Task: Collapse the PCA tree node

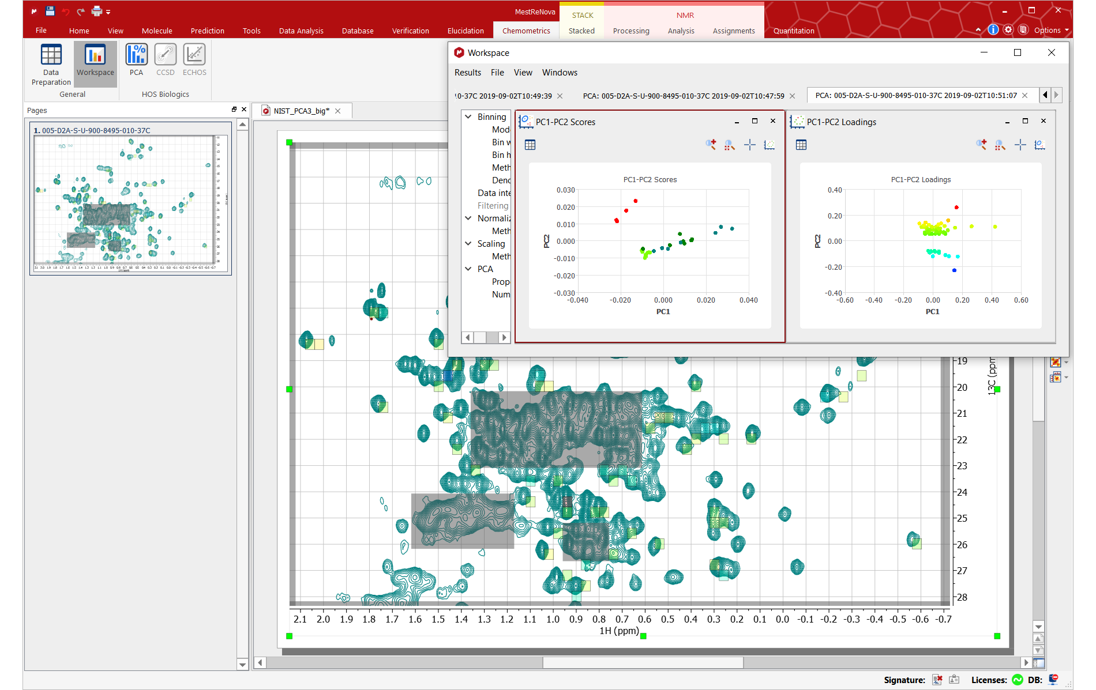Action: pos(468,269)
